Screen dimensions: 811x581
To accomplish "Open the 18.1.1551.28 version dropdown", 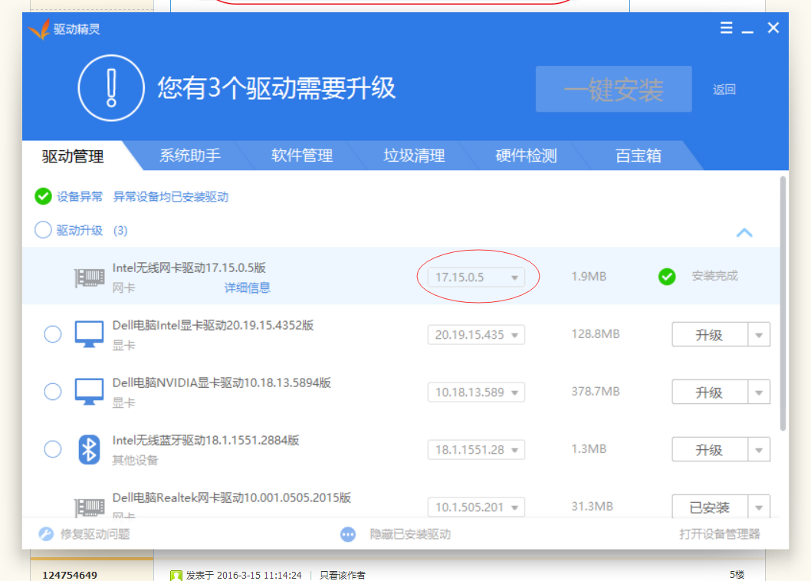I will click(x=476, y=450).
